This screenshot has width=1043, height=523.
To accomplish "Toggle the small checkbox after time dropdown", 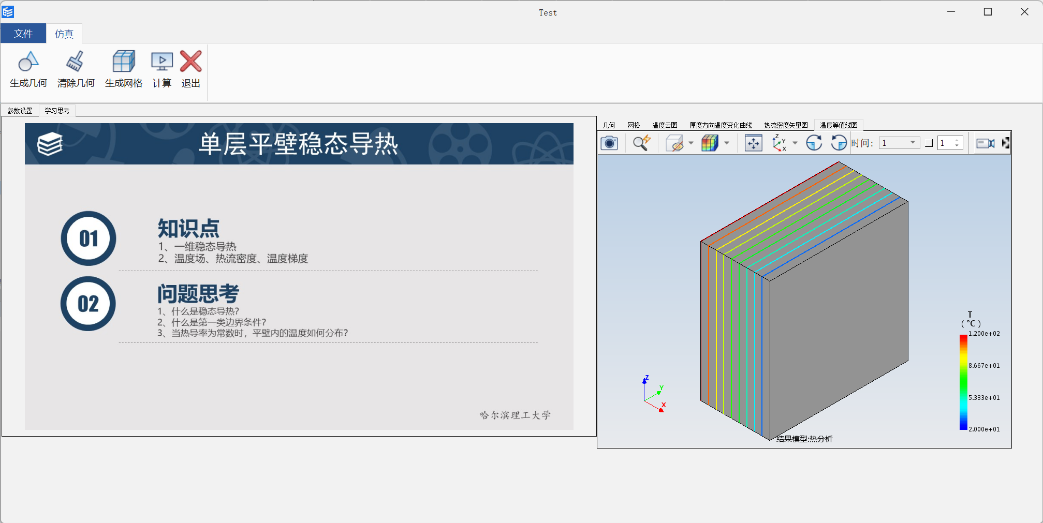I will [929, 143].
